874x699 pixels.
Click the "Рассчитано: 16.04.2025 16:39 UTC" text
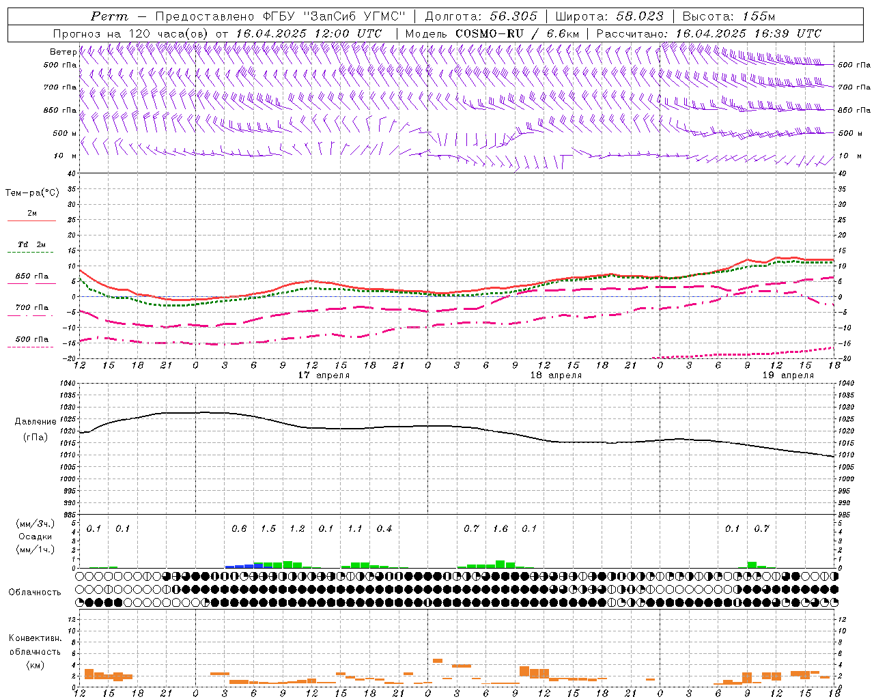709,33
